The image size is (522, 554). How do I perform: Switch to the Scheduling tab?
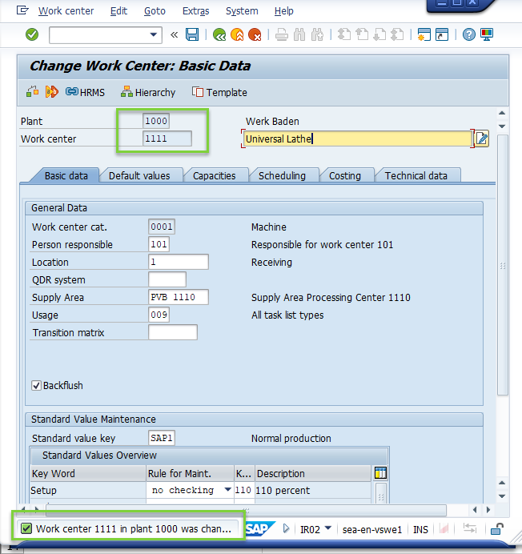282,175
